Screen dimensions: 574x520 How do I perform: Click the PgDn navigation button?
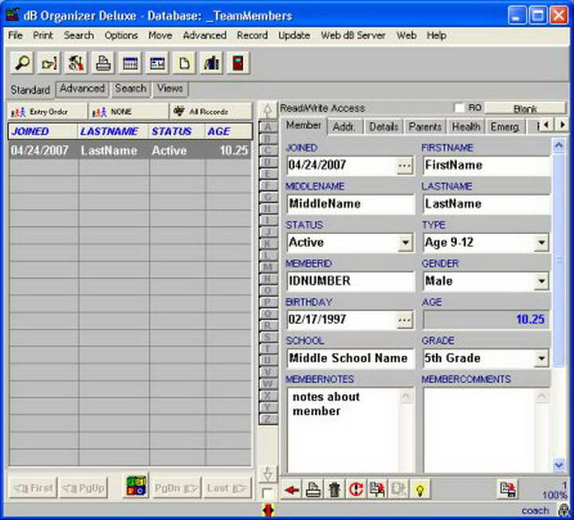(x=176, y=488)
